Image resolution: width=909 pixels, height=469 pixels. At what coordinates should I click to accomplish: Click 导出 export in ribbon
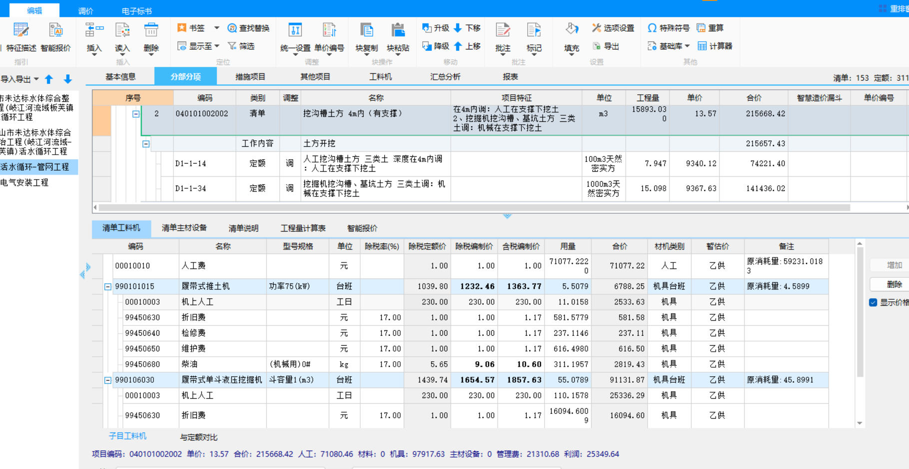pos(606,46)
